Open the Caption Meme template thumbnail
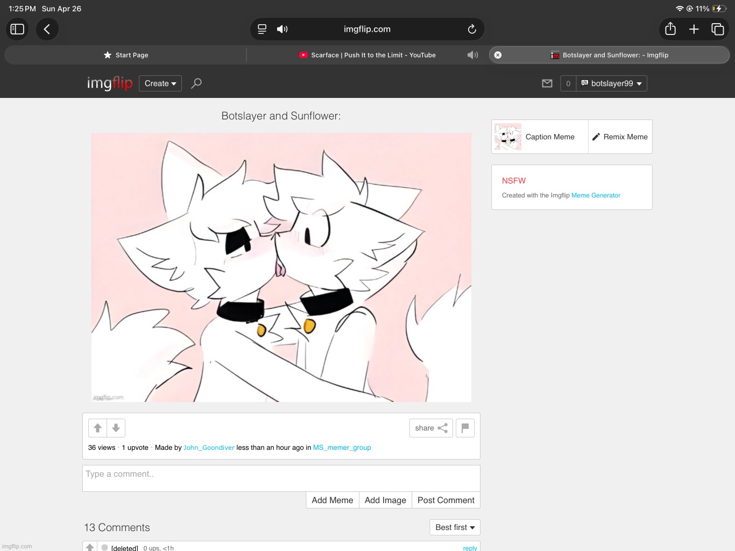This screenshot has height=551, width=735. 508,137
